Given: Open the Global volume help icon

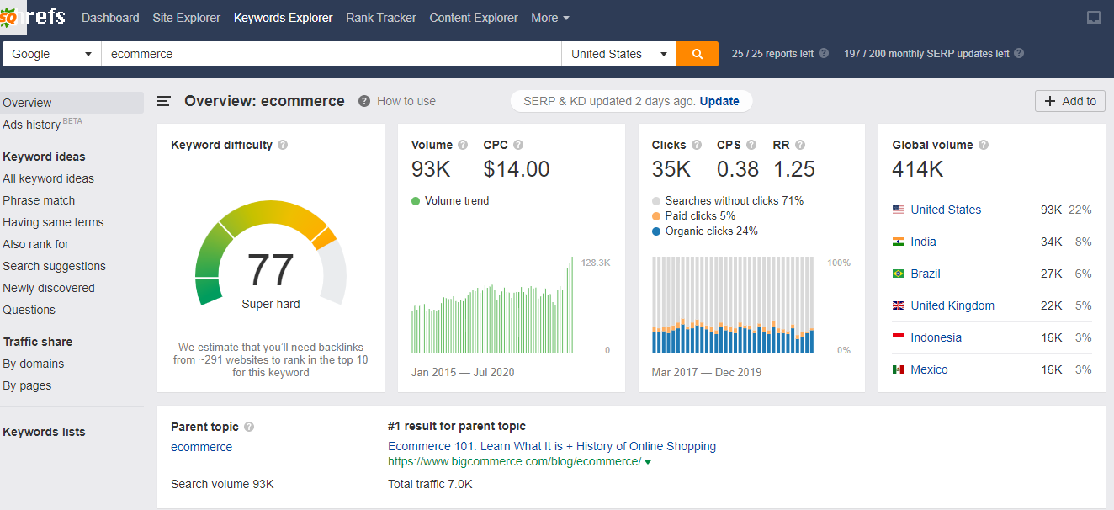Looking at the screenshot, I should click(983, 144).
